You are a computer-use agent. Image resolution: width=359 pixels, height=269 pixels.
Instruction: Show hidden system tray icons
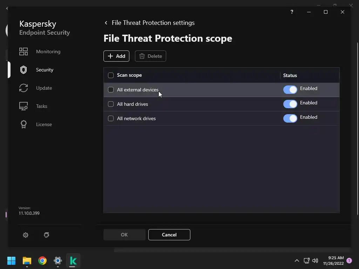[297, 261]
